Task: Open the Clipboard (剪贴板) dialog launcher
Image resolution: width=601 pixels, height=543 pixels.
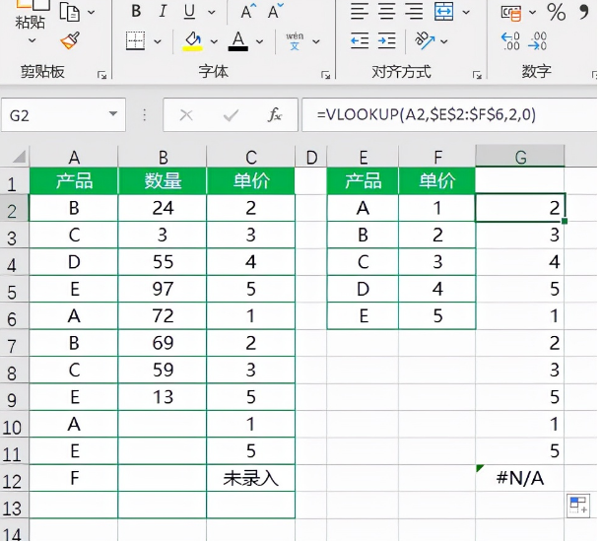Action: pos(101,75)
